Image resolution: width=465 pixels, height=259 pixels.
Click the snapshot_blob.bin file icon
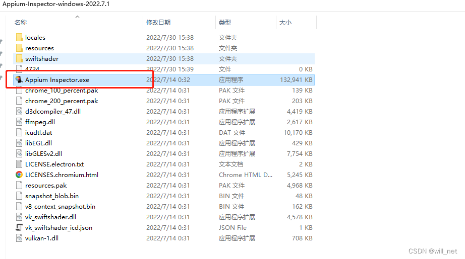19,196
